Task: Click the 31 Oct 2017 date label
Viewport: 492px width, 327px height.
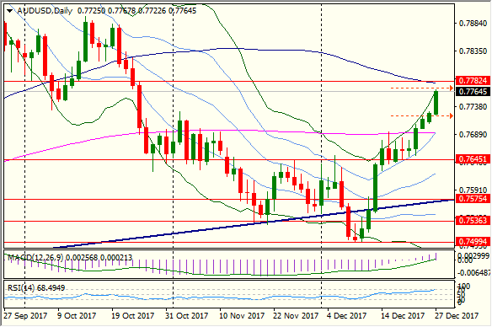Action: click(x=187, y=315)
